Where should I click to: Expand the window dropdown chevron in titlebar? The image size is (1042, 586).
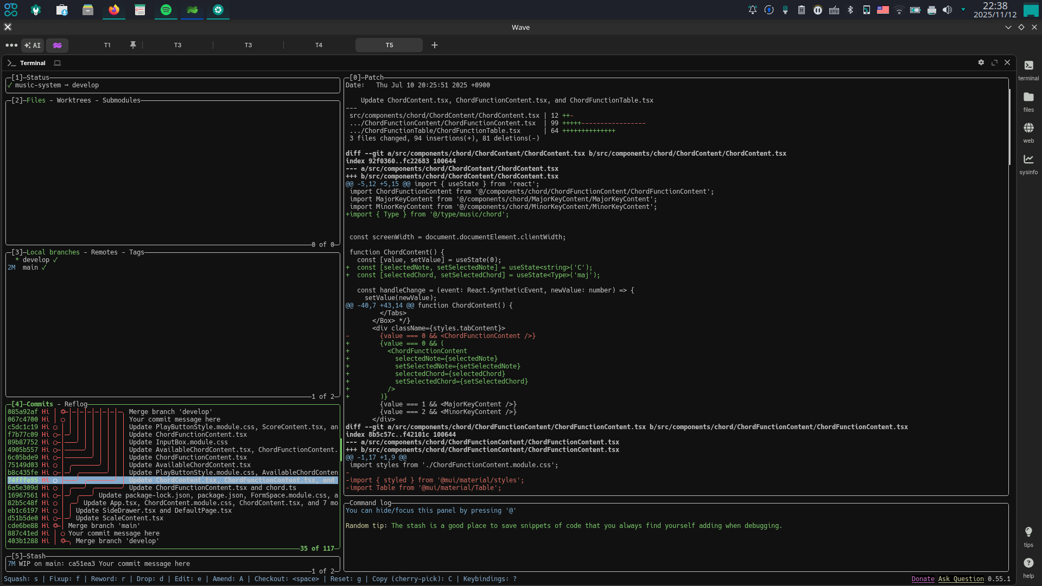(1008, 28)
